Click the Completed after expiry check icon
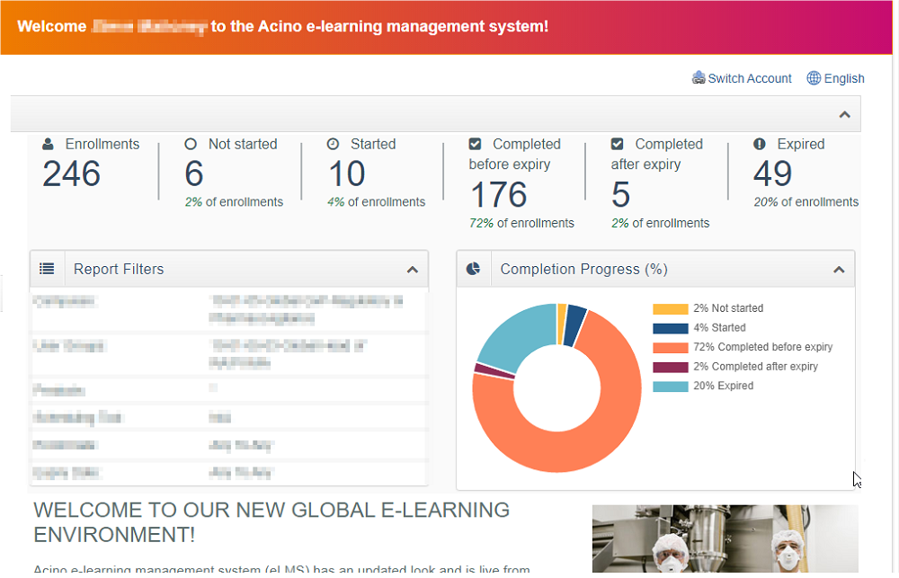The image size is (899, 578). 618,144
